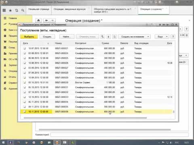This screenshot has width=194, height=145.
Task: Click vertical scrollbar thumb of Поступление list
Action: (173, 112)
